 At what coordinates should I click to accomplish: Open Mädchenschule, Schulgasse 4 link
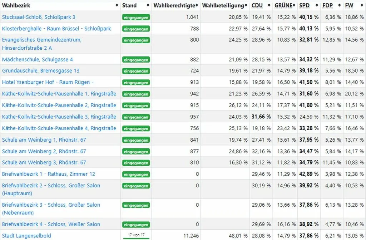tap(37, 60)
